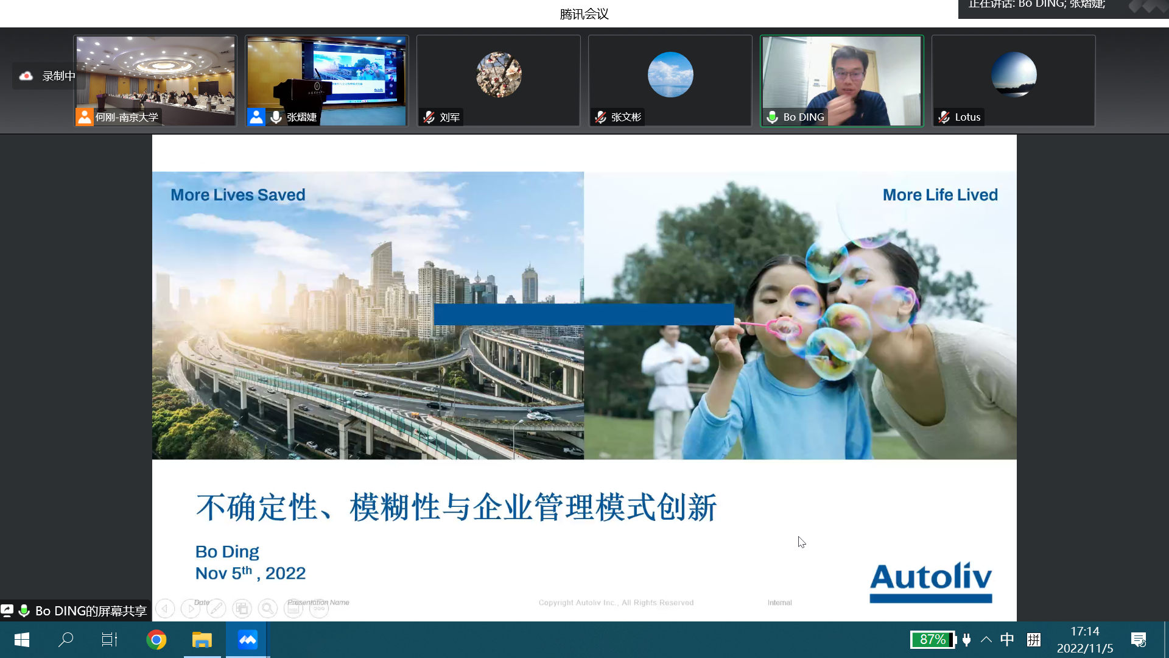Toggle subtitles icon in slideshow controls
Screen dimensions: 1169x658
point(293,608)
